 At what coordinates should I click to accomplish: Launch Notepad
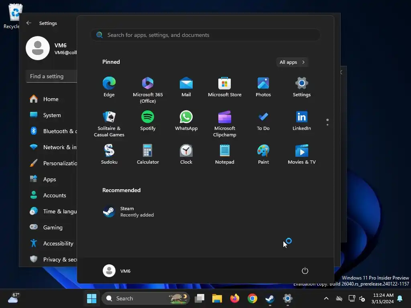click(x=225, y=154)
